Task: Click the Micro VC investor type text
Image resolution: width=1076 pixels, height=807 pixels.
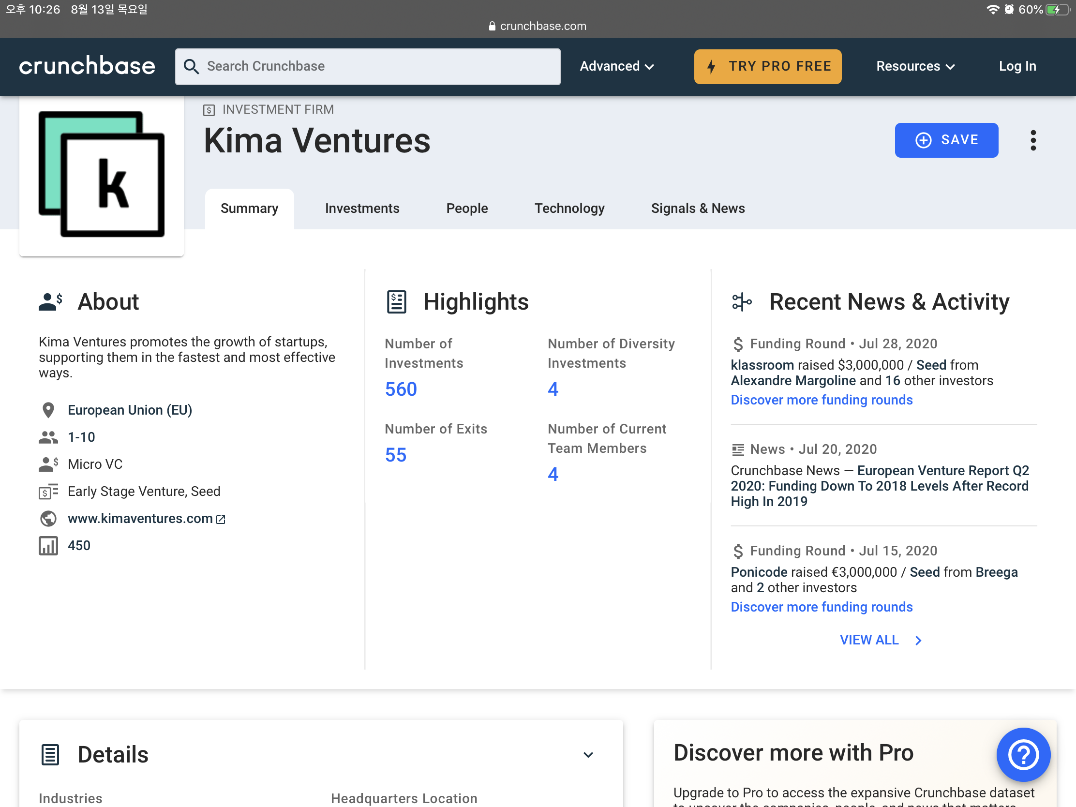Action: [x=95, y=464]
